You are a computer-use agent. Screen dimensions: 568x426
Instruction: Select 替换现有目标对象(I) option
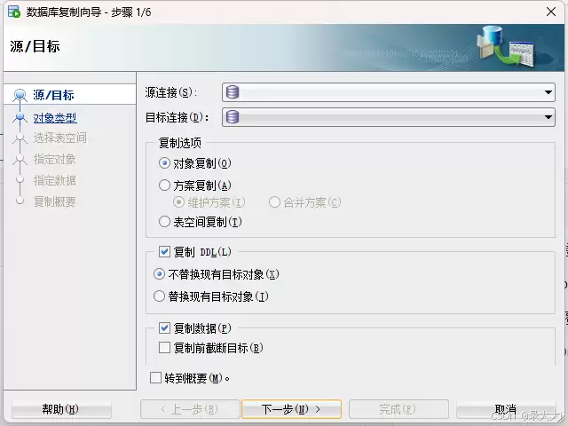pyautogui.click(x=159, y=296)
